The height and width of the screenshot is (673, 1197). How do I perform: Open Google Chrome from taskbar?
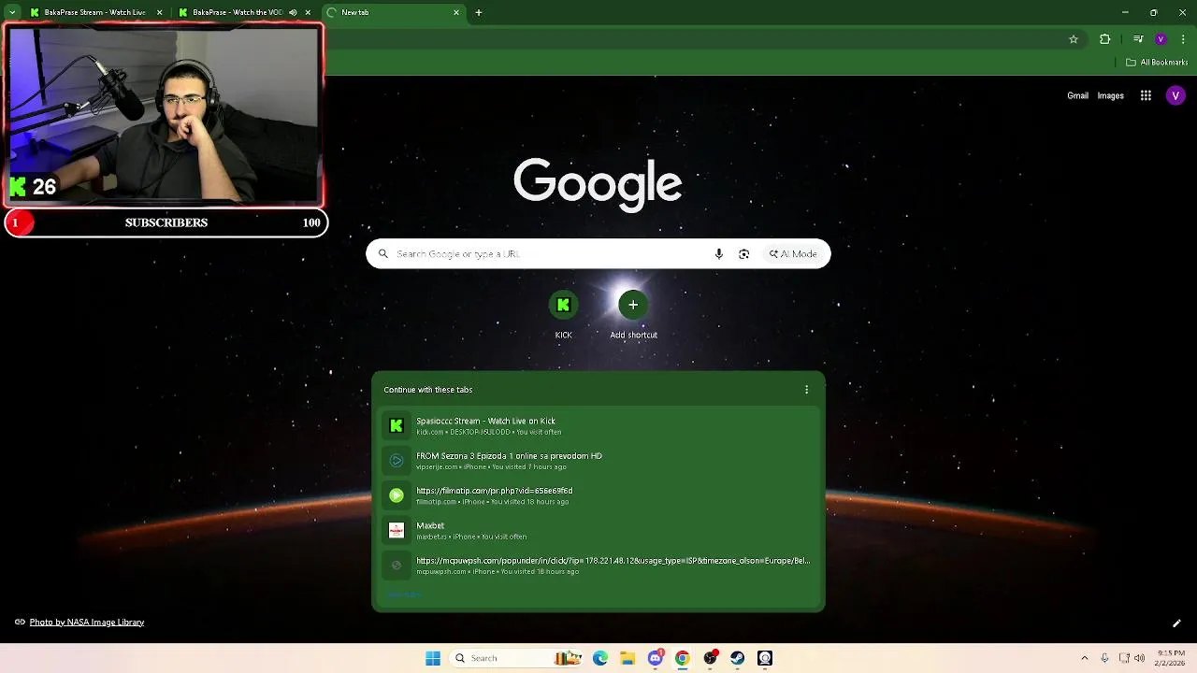pyautogui.click(x=683, y=658)
